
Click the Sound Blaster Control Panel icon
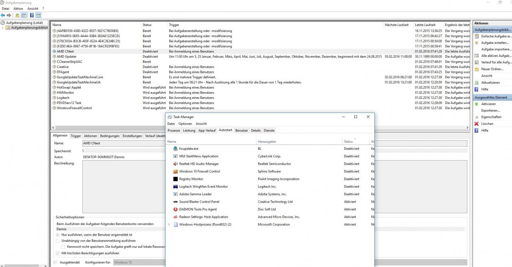(x=175, y=202)
